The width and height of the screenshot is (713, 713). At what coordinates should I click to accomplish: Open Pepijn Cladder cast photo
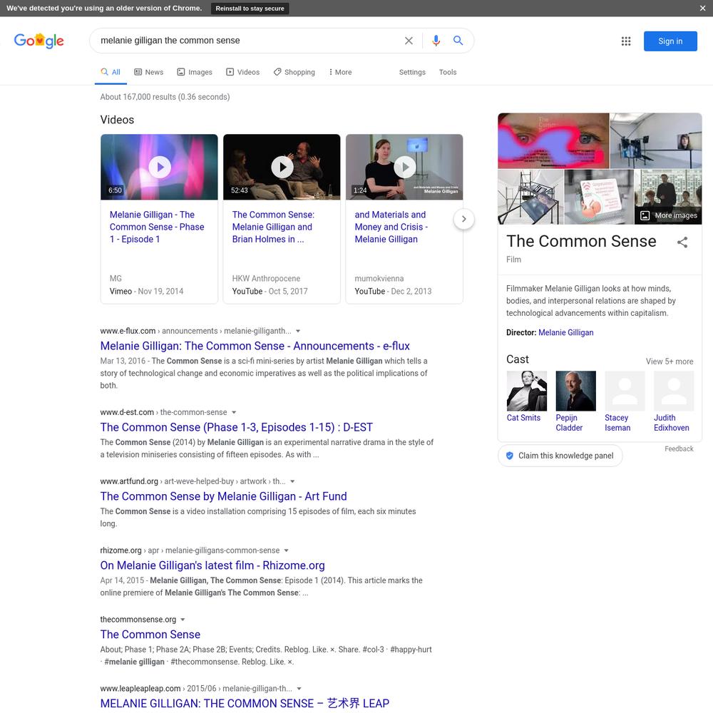(575, 391)
